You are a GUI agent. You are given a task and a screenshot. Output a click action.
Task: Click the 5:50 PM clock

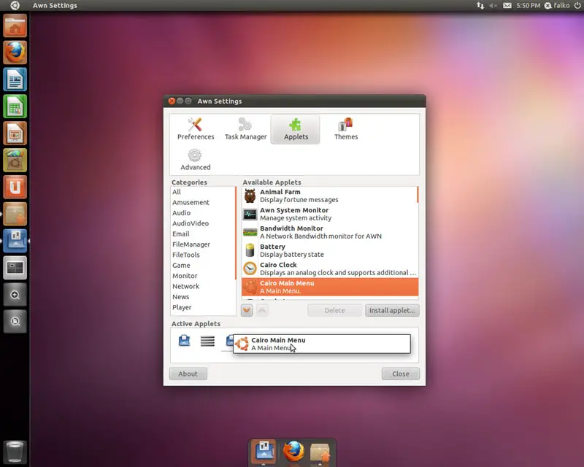pyautogui.click(x=528, y=6)
